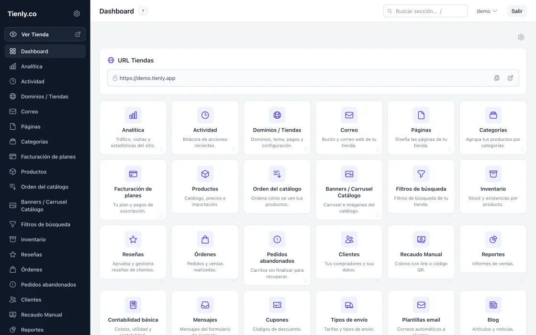Click the Clientes people card icon
Image resolution: width=536 pixels, height=335 pixels.
point(349,240)
